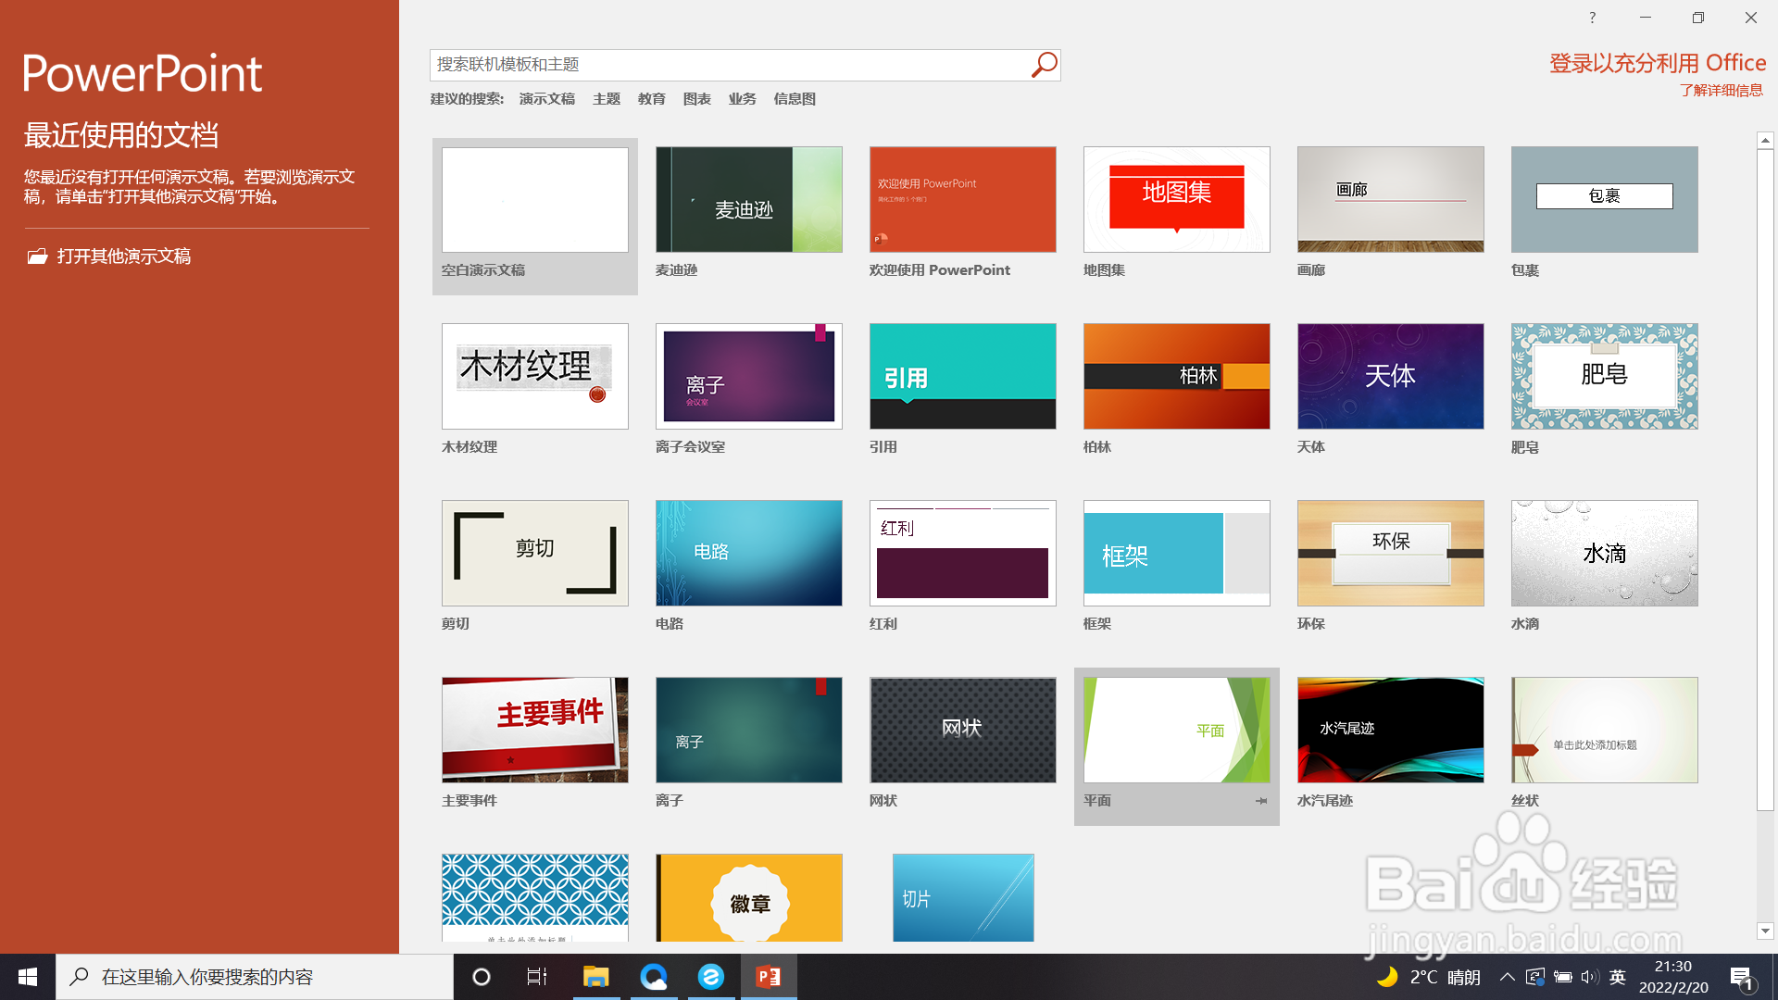Choose the 徽章 template thumbnail
The image size is (1778, 1000).
pyautogui.click(x=749, y=898)
